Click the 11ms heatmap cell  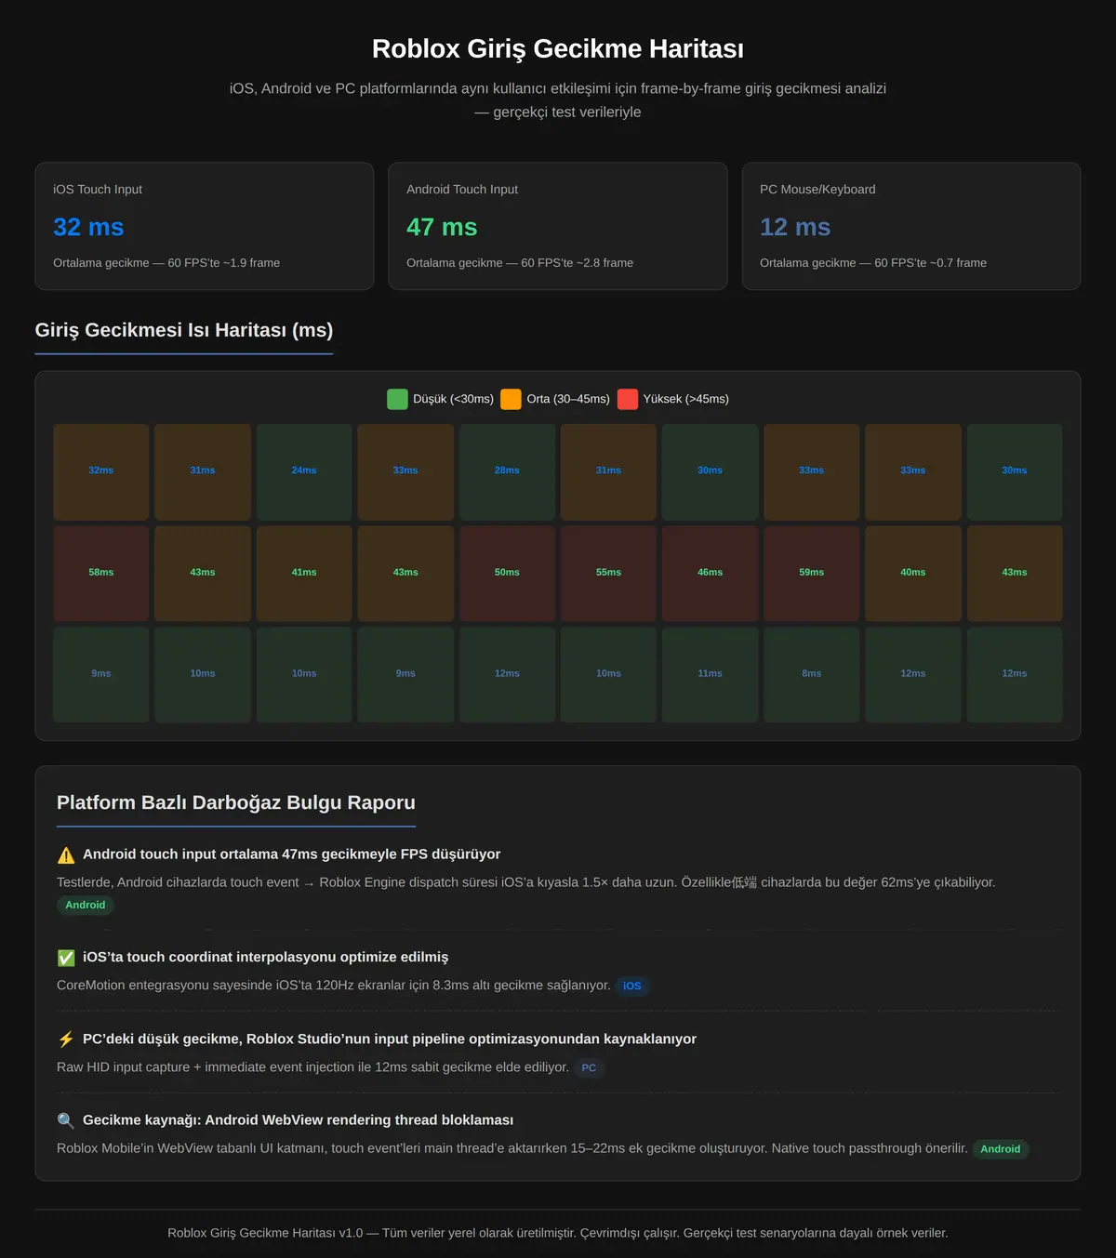click(x=710, y=674)
